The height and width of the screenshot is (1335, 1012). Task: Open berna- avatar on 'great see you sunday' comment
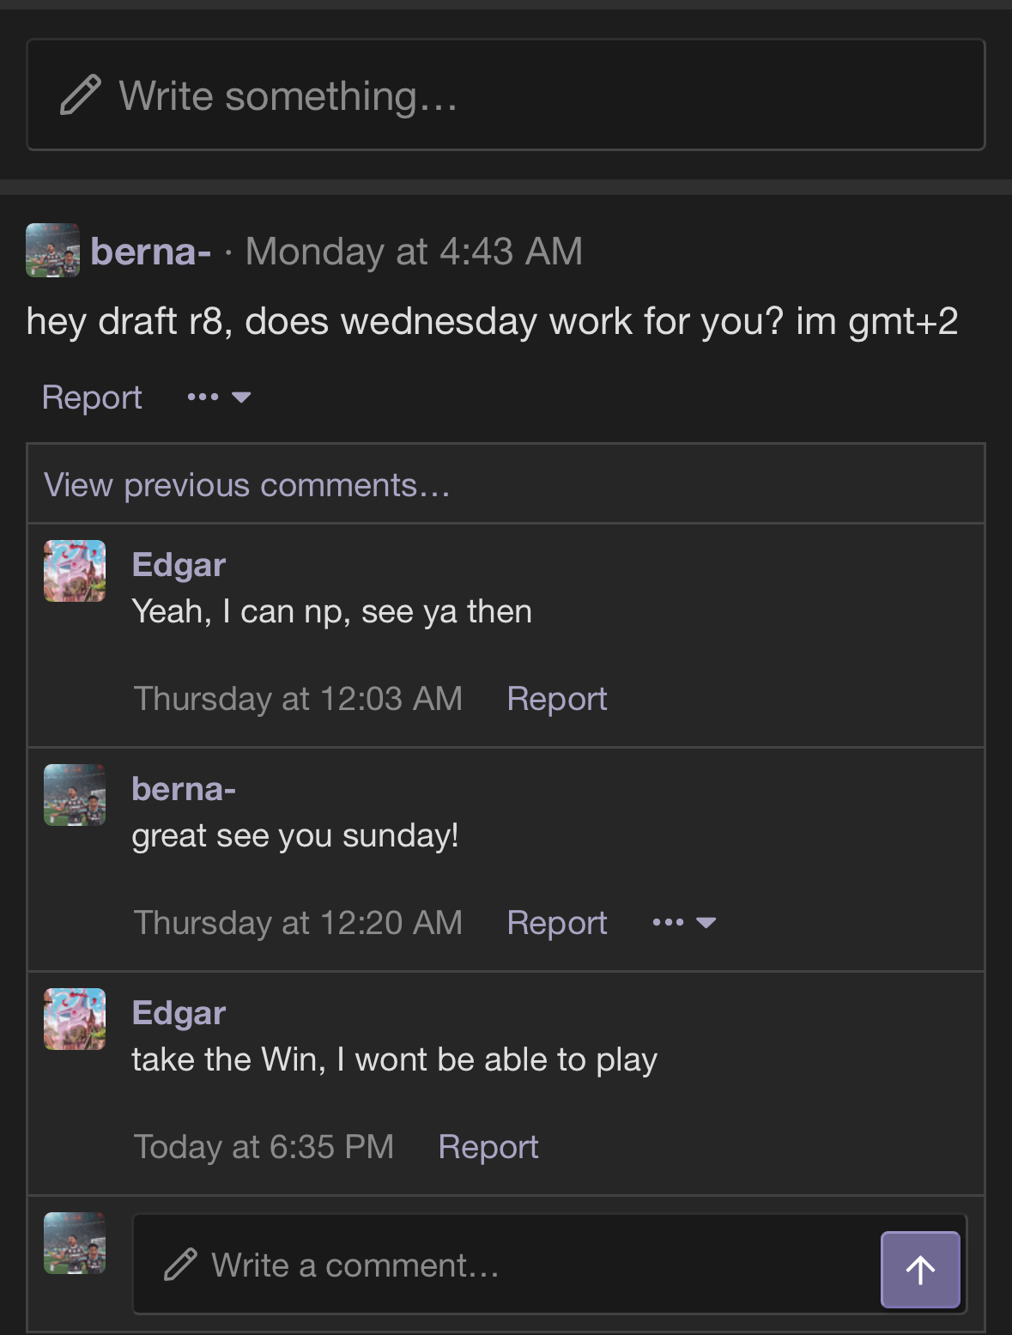75,795
